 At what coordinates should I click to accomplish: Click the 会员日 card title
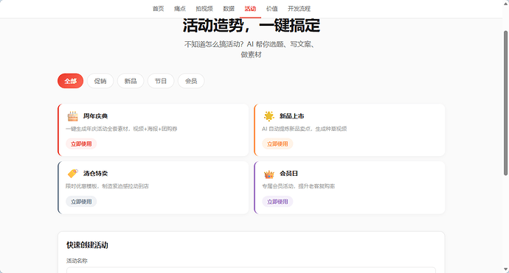click(288, 173)
